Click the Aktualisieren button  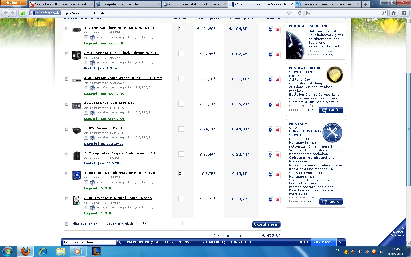click(x=266, y=224)
